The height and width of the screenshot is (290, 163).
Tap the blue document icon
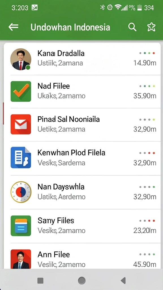[21, 157]
